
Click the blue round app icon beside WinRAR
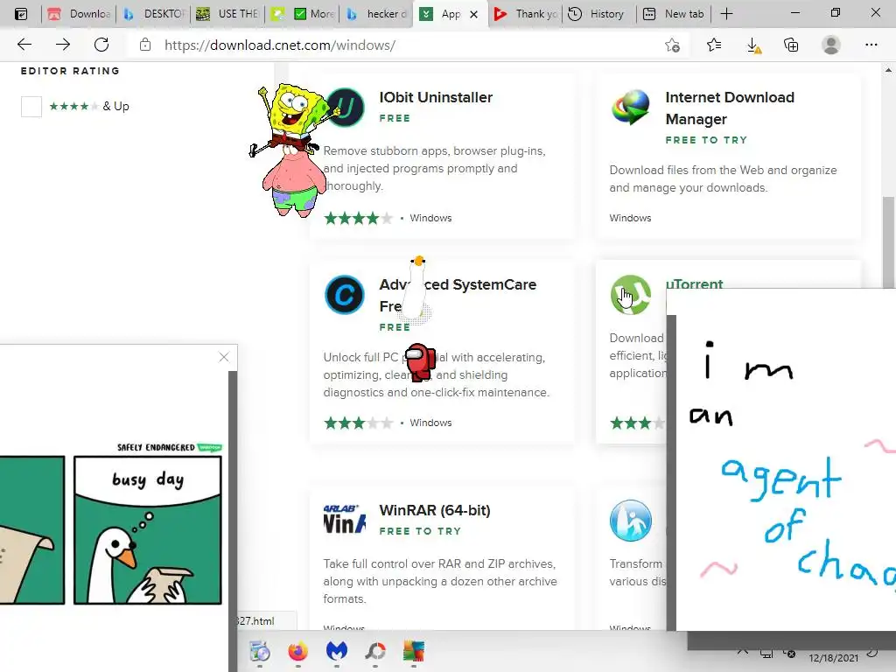pos(630,521)
